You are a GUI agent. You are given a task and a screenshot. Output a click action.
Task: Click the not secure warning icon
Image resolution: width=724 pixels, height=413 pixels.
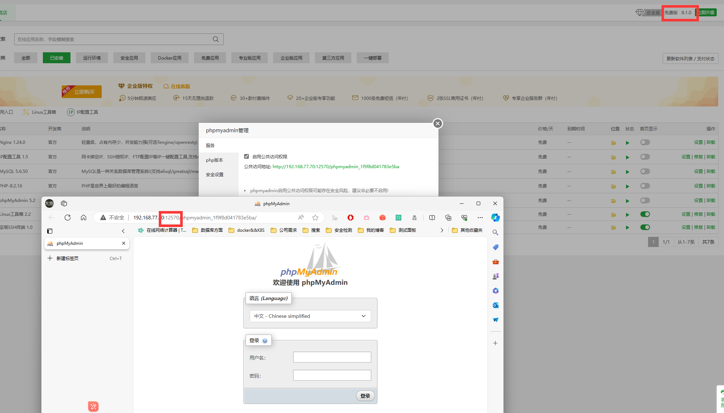click(x=103, y=218)
